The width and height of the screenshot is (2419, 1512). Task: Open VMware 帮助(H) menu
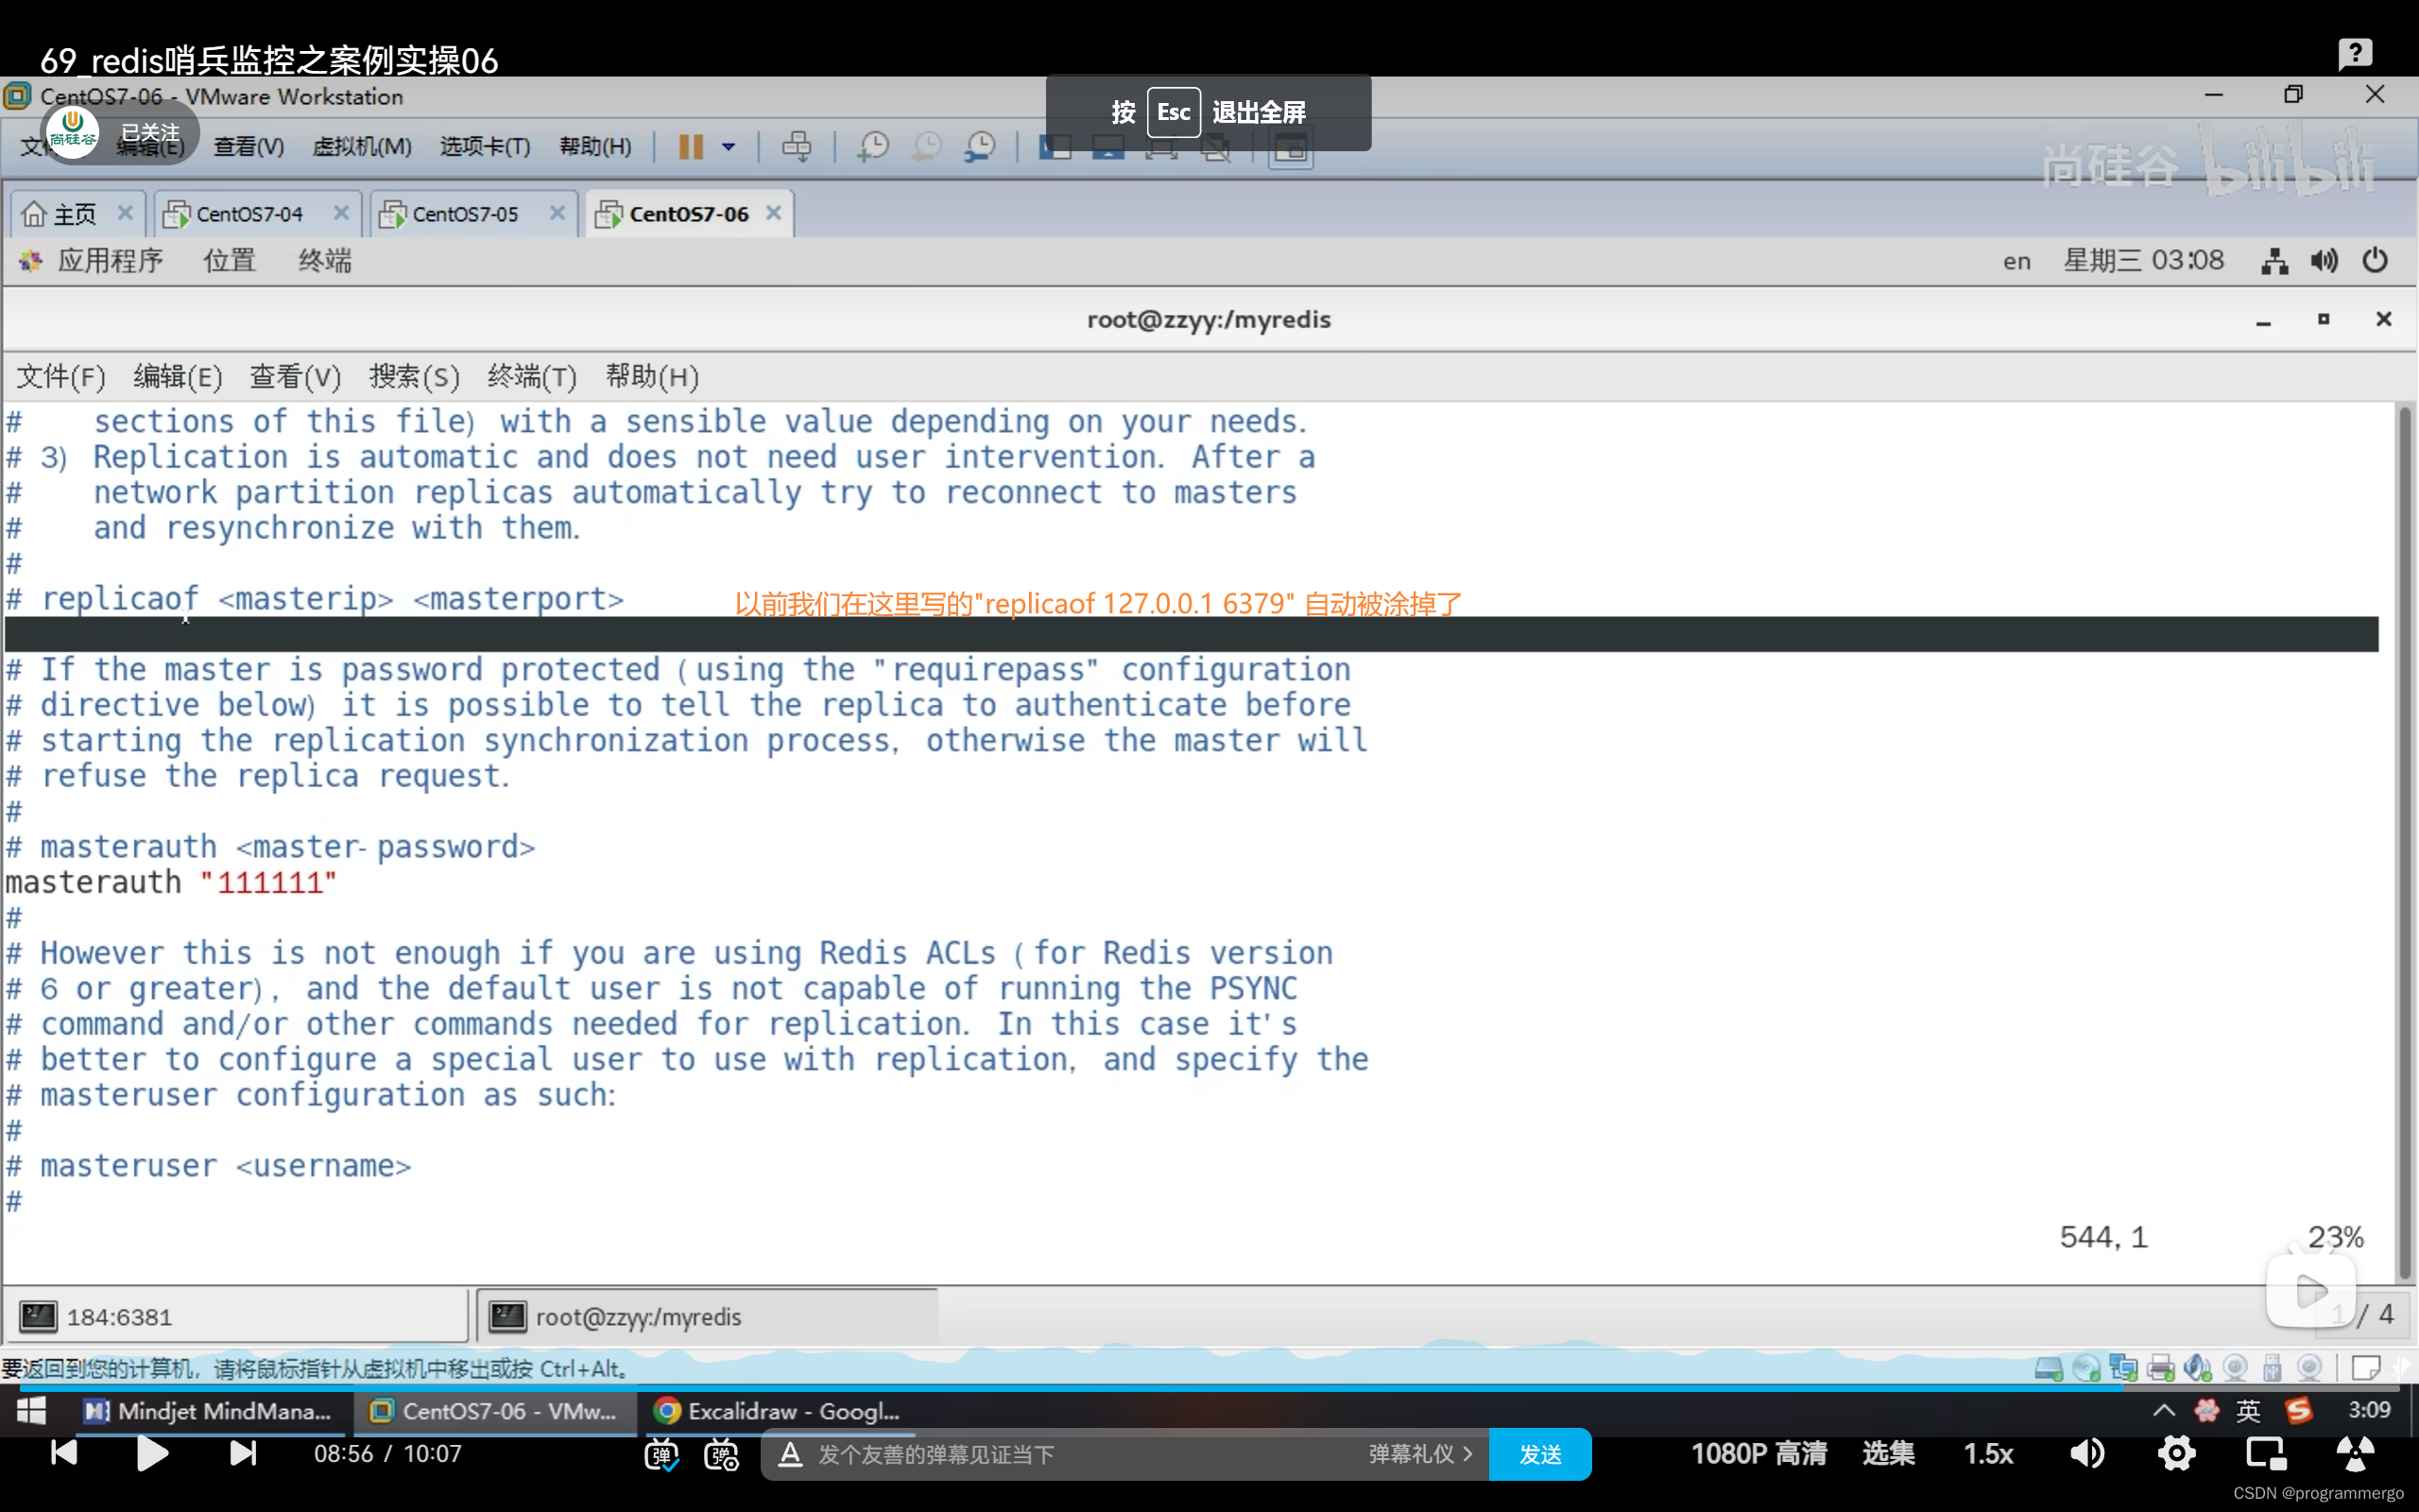click(595, 147)
